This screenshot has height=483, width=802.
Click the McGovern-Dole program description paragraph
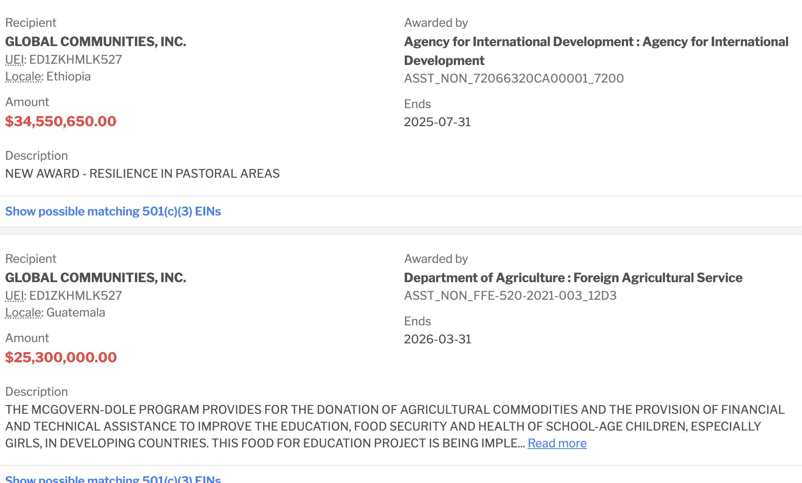tap(395, 426)
